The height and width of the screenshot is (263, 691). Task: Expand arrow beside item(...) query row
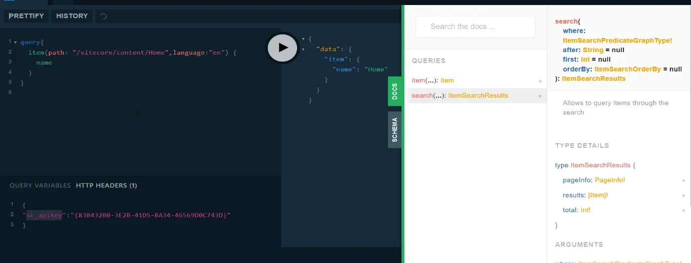tap(541, 81)
